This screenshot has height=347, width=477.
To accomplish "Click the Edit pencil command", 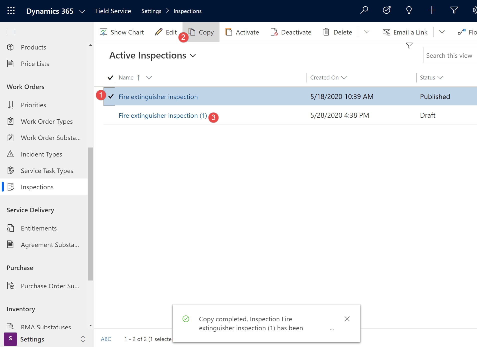I will click(166, 32).
